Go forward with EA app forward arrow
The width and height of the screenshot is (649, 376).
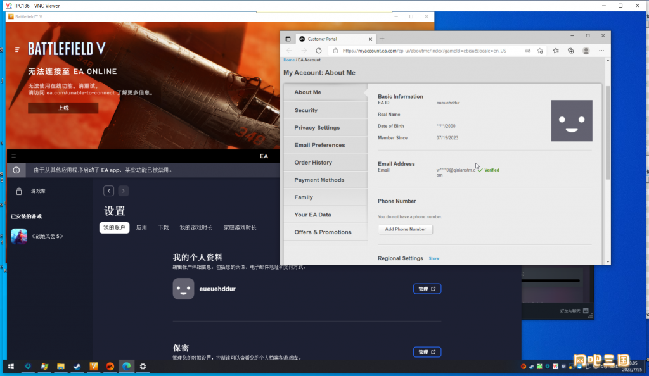point(124,191)
